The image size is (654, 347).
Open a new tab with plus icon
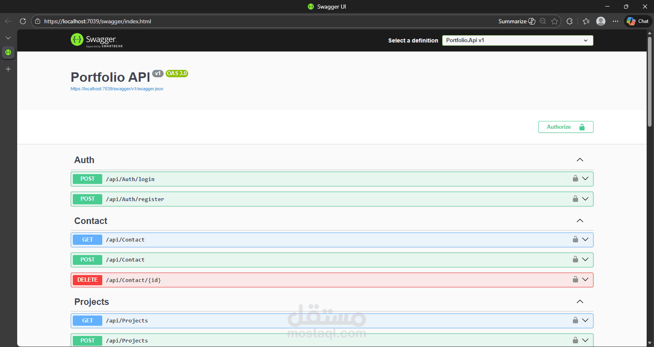pyautogui.click(x=8, y=69)
